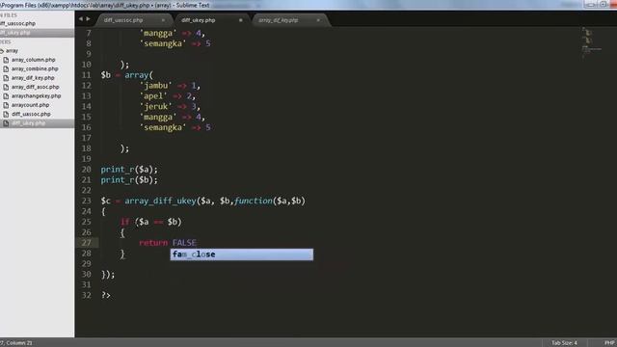
Task: Switch to diff_uassoc.php tab
Action: tap(123, 20)
